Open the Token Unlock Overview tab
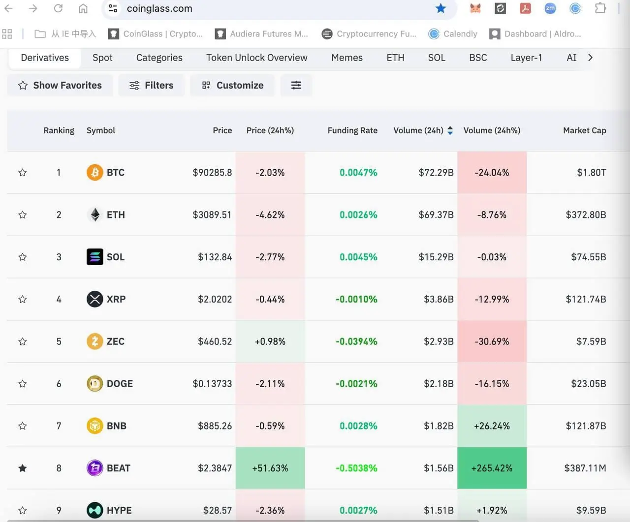630x522 pixels. click(x=256, y=58)
